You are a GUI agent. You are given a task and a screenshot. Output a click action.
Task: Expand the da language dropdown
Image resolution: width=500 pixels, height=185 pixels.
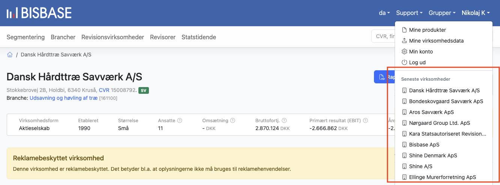click(x=384, y=13)
